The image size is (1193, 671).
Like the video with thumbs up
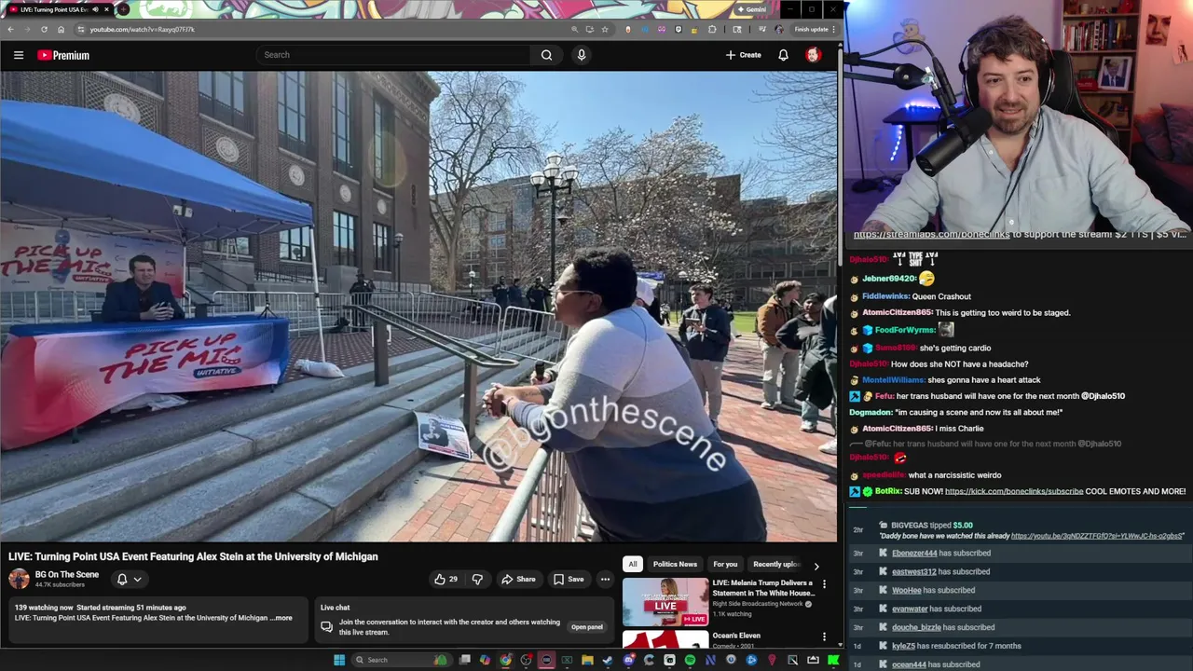[446, 580]
